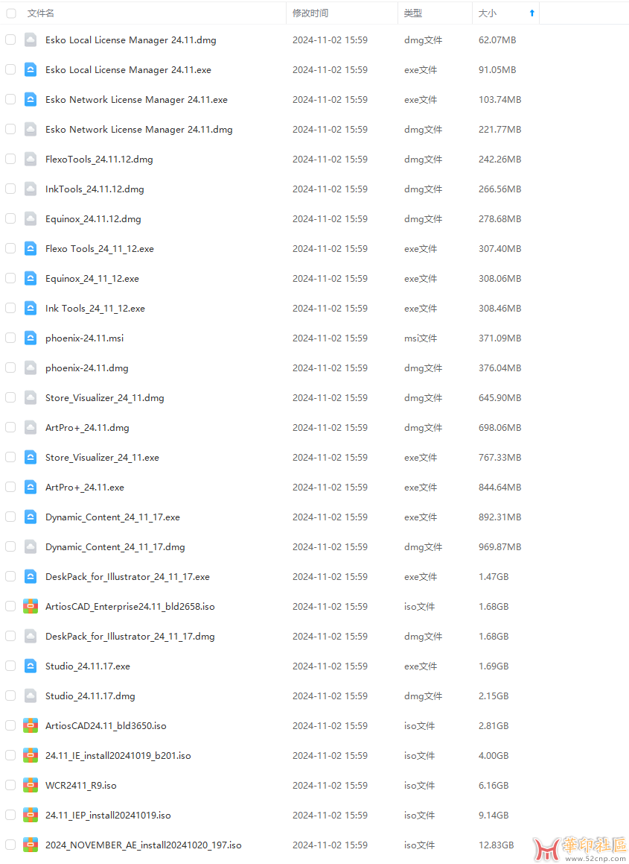
Task: Click the blue sort arrow in size column
Action: click(x=531, y=13)
